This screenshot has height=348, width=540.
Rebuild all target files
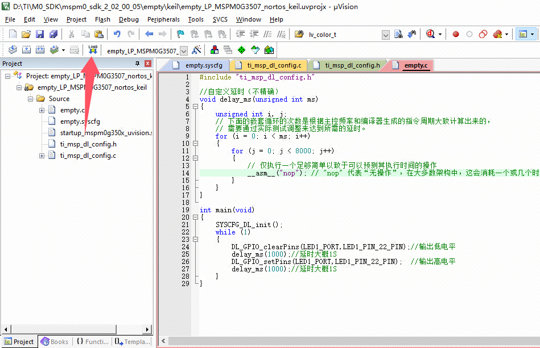point(40,50)
